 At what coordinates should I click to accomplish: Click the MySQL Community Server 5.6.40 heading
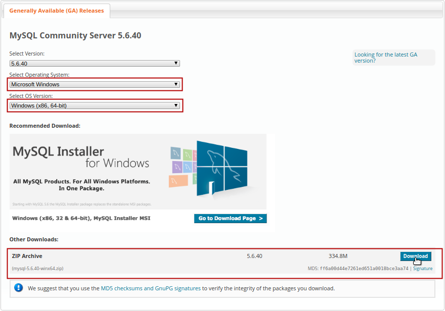(x=75, y=35)
